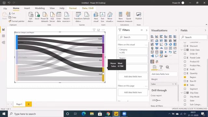Image resolution: width=208 pixels, height=117 pixels.
Task: Uncheck the Region field
Action: [185, 77]
